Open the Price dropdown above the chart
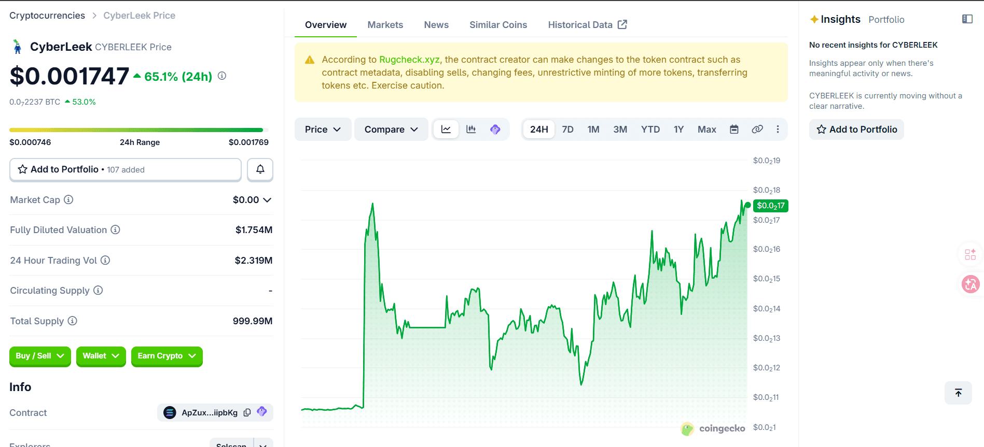The height and width of the screenshot is (447, 984). point(323,129)
